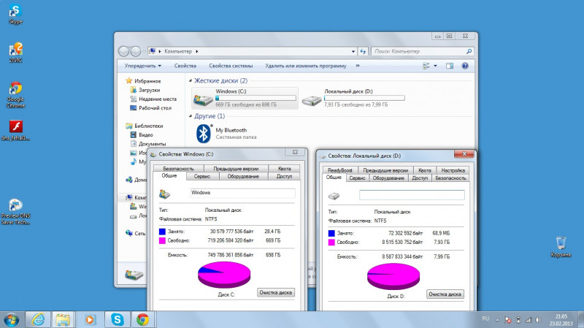
Task: Click the blue Занято swatch for disk D:
Action: [333, 232]
